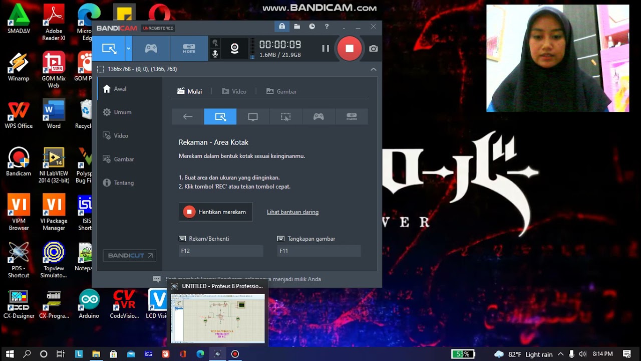Open Microsoft Edge from taskbar
Screen dimensions: 641x361
pyautogui.click(x=200, y=354)
